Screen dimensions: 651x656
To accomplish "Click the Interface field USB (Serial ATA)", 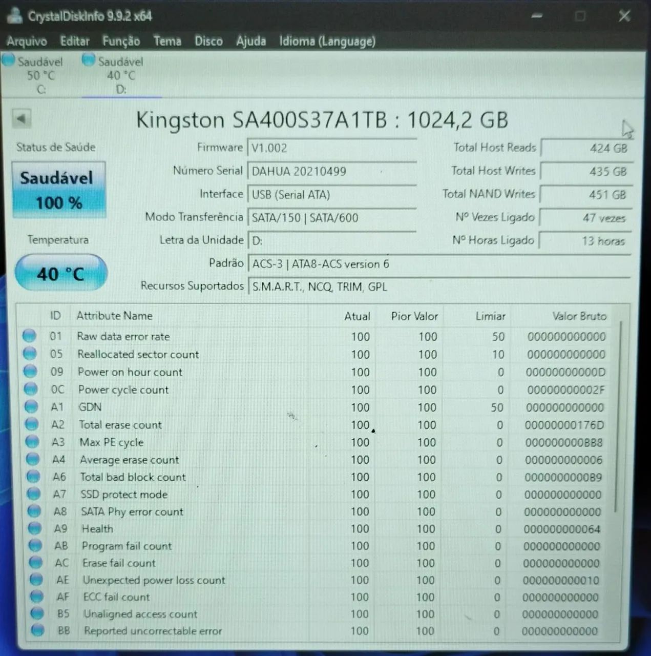I will tap(331, 195).
